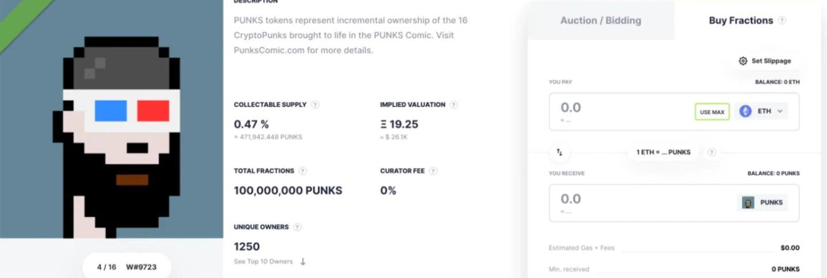Switch to Auction / Bidding tab
This screenshot has width=827, height=278.
click(x=600, y=21)
